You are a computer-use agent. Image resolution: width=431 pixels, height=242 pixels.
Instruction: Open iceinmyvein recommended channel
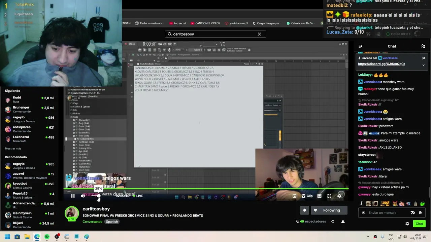click(30, 215)
